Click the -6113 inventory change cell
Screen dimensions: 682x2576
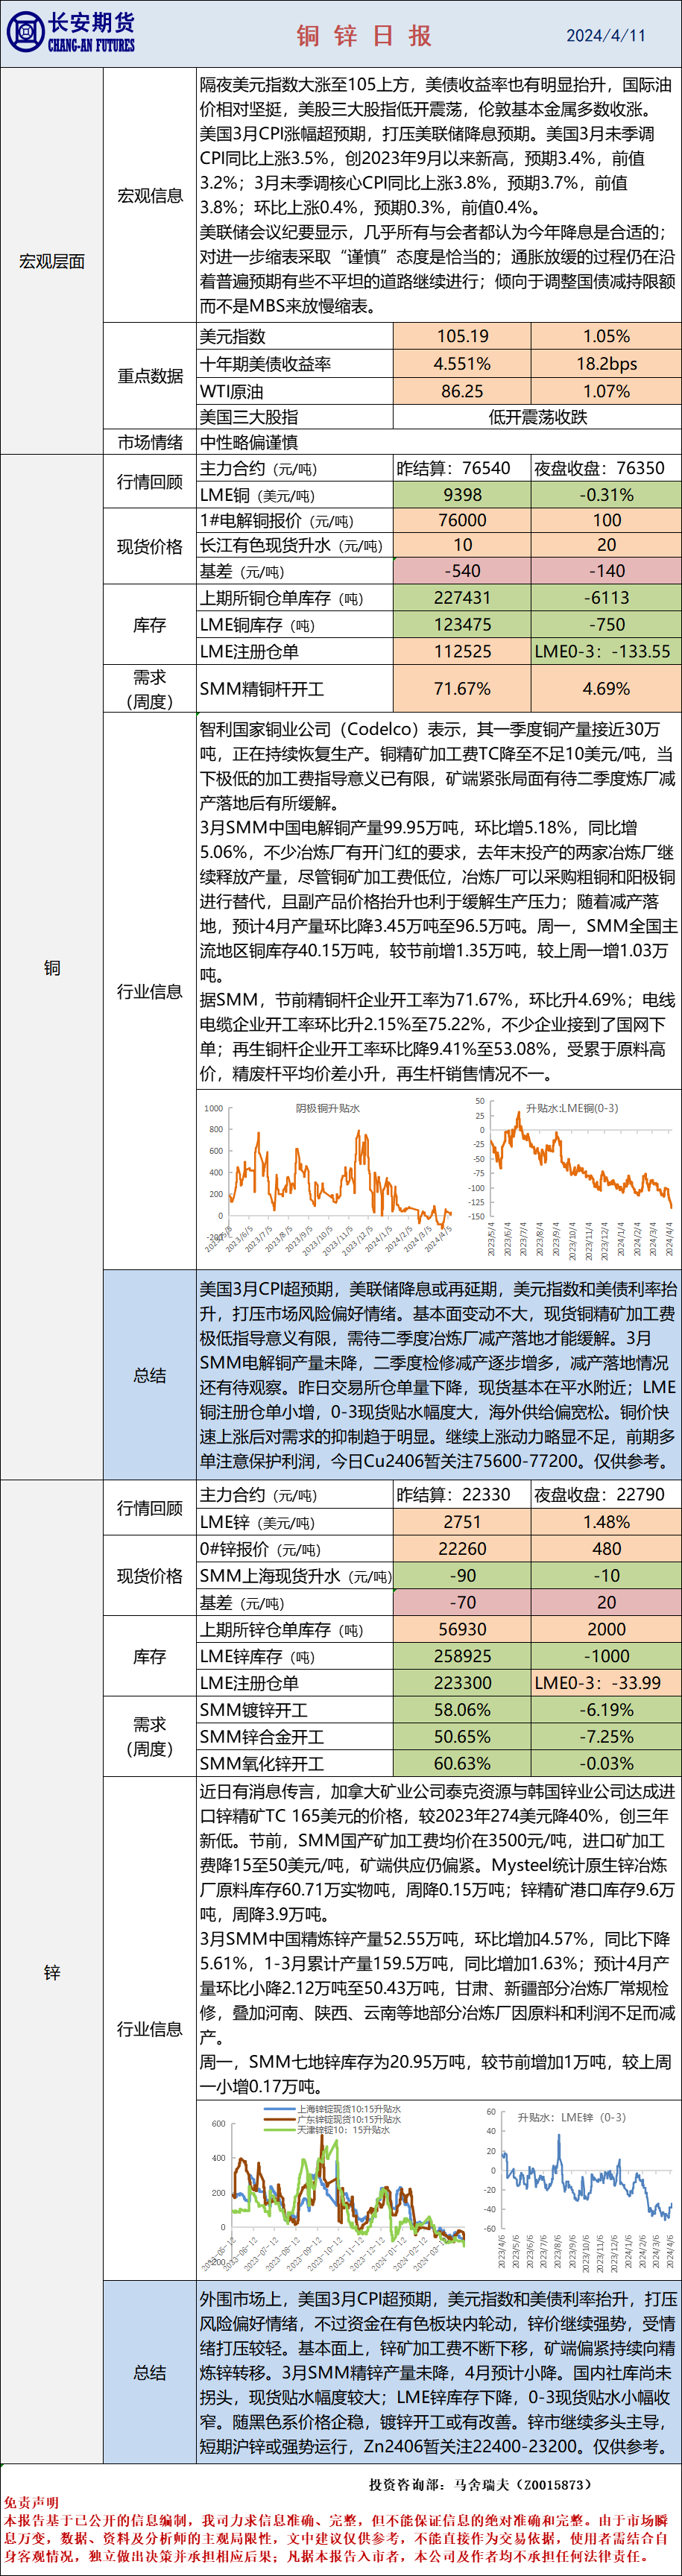pyautogui.click(x=606, y=598)
